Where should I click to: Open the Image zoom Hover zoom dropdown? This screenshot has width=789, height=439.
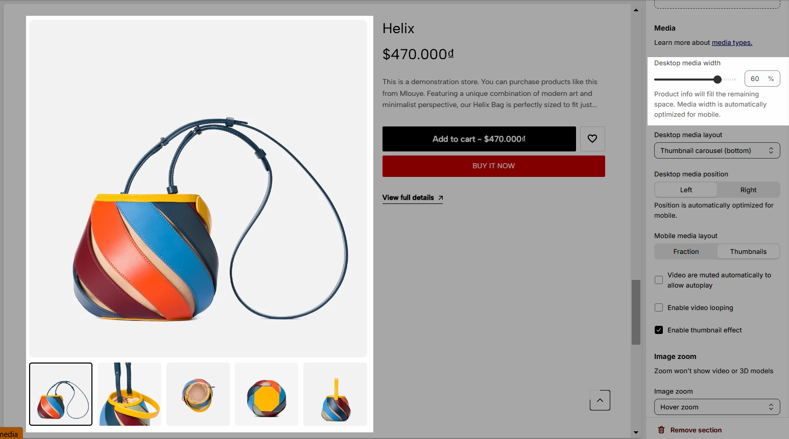717,407
